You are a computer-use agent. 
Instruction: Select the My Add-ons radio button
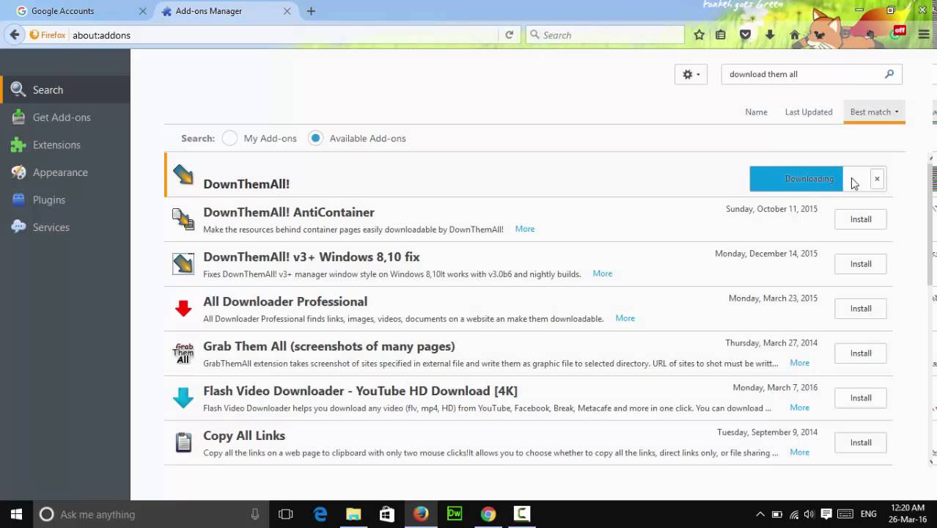229,138
